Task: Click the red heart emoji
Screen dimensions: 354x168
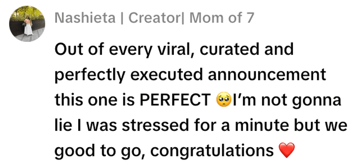Action: coord(287,150)
